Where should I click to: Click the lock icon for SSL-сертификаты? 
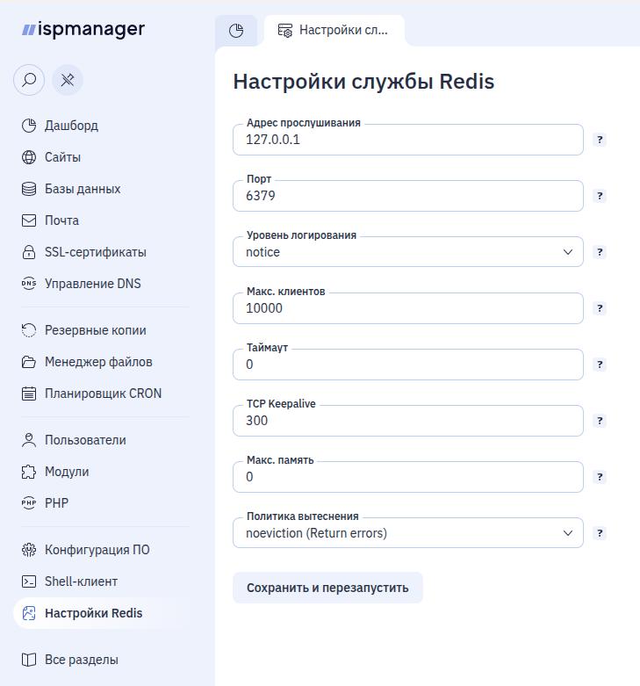(29, 252)
